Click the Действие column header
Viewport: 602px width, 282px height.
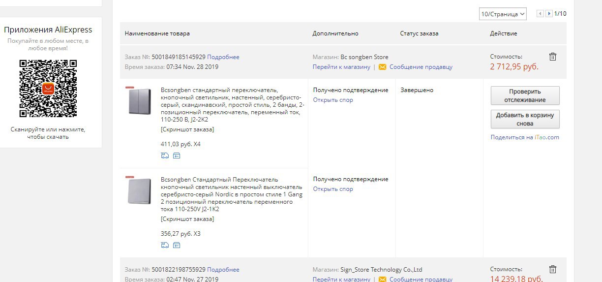504,33
